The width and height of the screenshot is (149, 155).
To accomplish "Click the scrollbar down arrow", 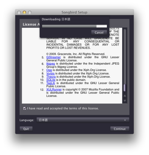I will click(125, 101).
